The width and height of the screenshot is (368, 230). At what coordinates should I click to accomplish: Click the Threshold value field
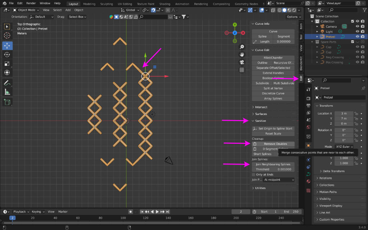pos(273,169)
